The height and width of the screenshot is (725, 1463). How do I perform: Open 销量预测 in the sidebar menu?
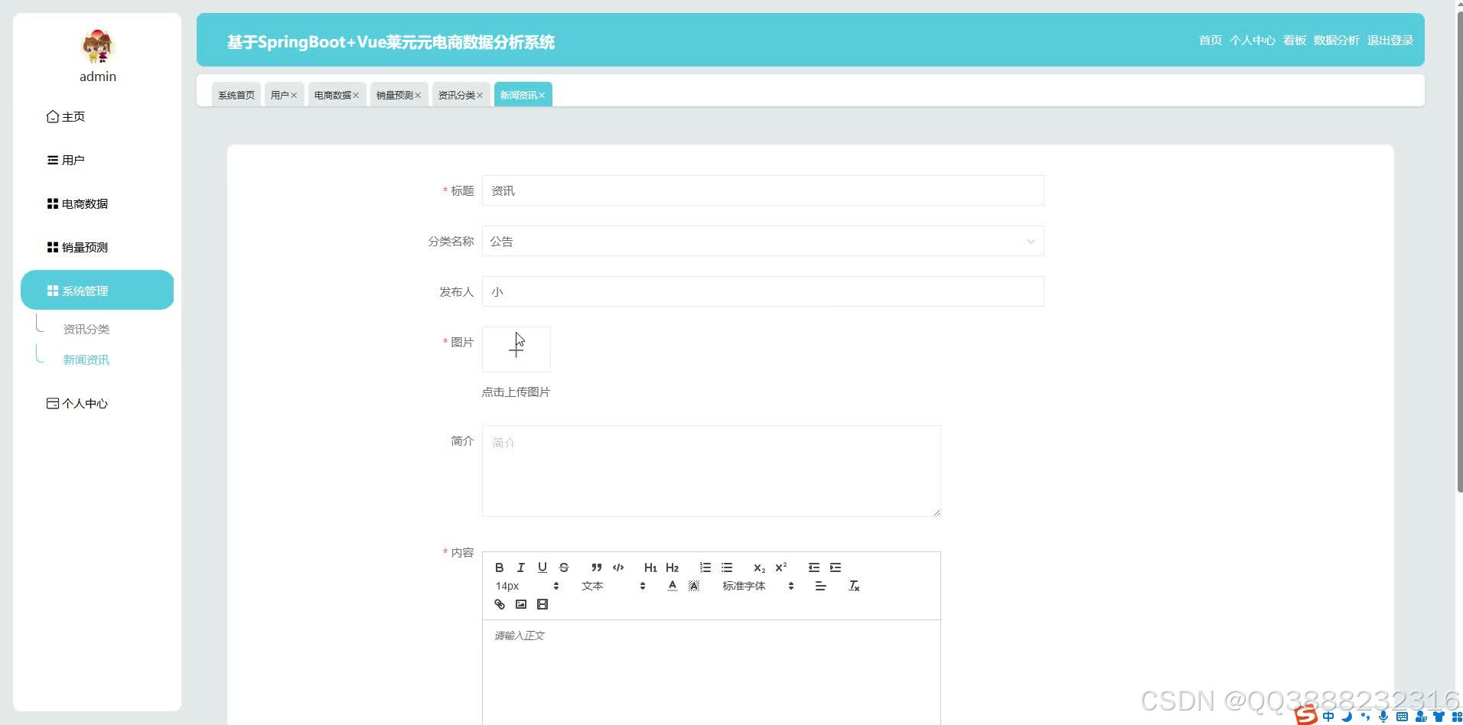click(97, 248)
